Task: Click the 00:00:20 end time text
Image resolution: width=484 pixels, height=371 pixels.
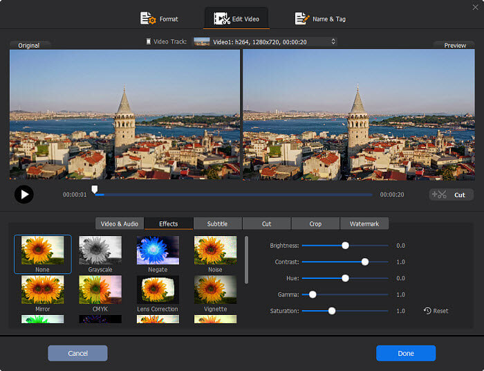Action: [x=392, y=194]
